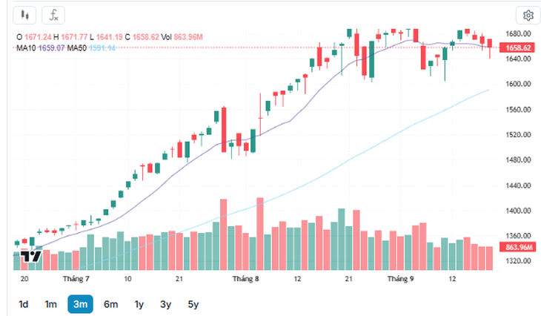Select the 3y time range
Viewport: 541px width, 316px height.
tap(165, 304)
